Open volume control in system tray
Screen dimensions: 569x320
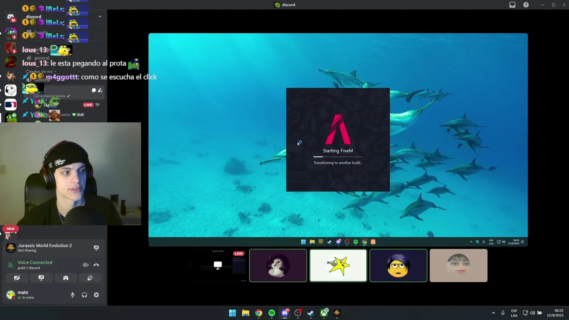pos(533,313)
